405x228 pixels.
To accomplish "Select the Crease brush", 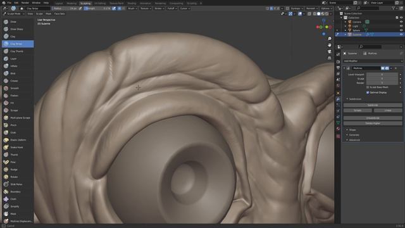I will (x=18, y=81).
